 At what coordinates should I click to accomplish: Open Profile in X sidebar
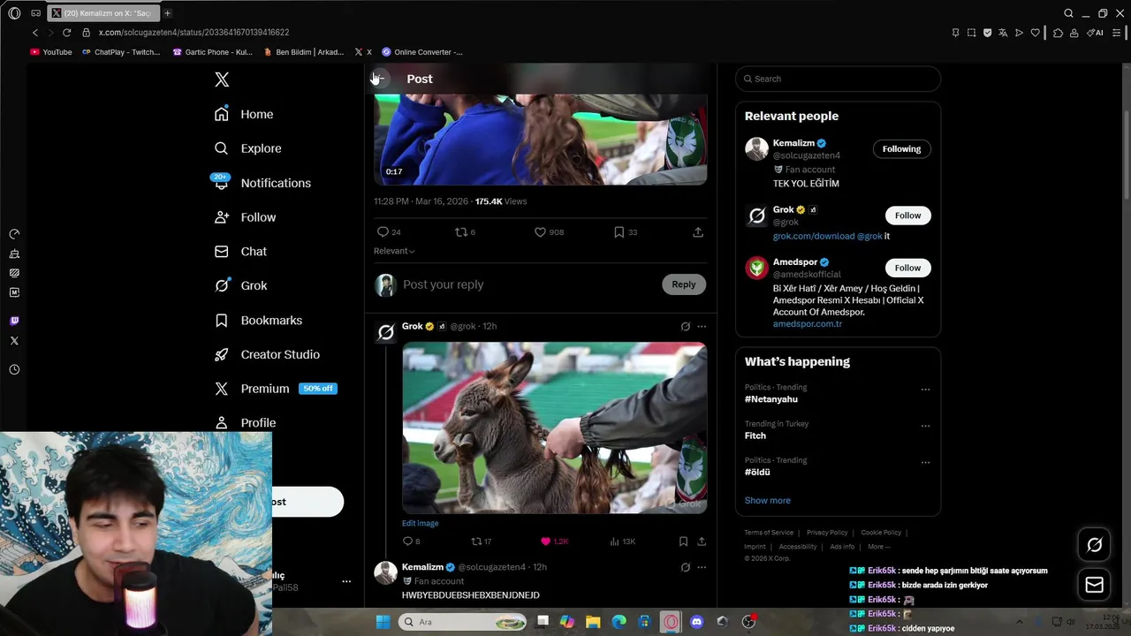(246, 422)
